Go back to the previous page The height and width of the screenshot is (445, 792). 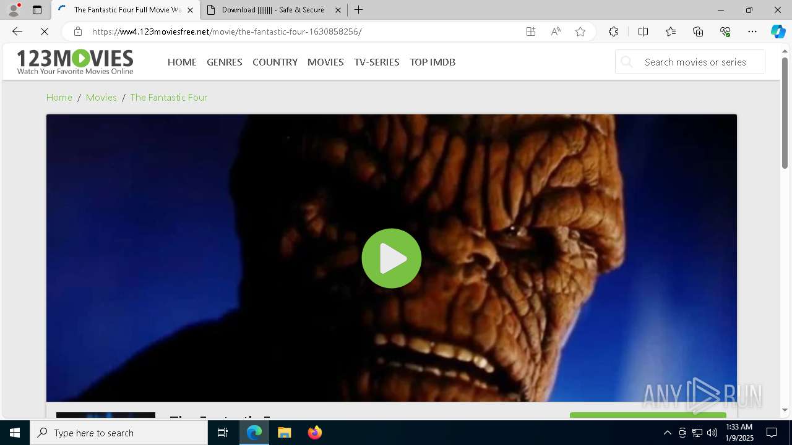click(x=17, y=32)
